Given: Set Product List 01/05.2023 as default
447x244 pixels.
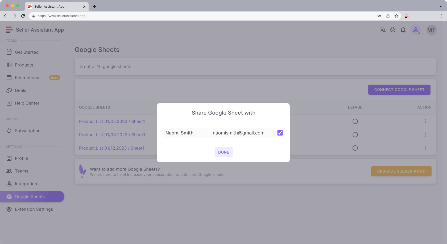Looking at the screenshot, I should pos(355,121).
